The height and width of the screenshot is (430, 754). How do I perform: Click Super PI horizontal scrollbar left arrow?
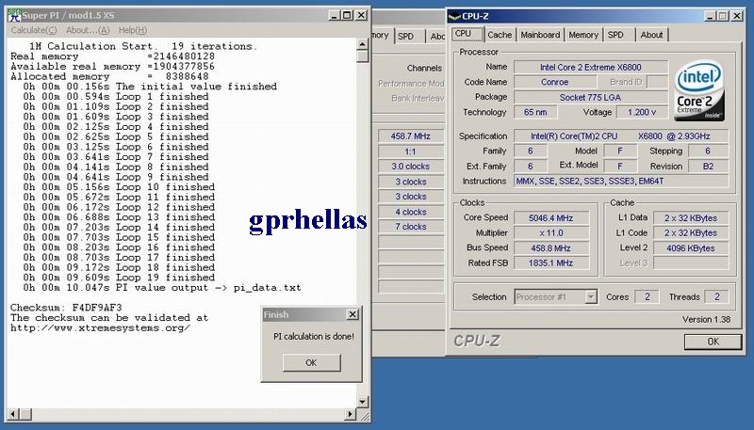(x=13, y=414)
